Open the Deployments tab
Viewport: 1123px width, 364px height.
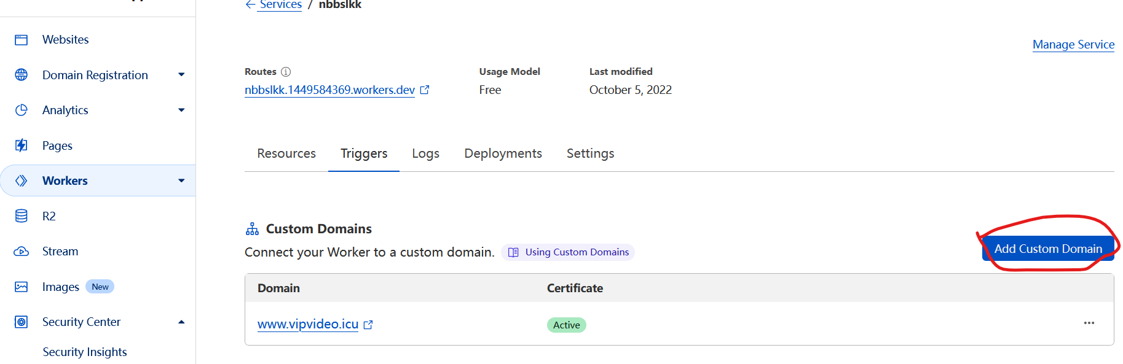point(503,153)
